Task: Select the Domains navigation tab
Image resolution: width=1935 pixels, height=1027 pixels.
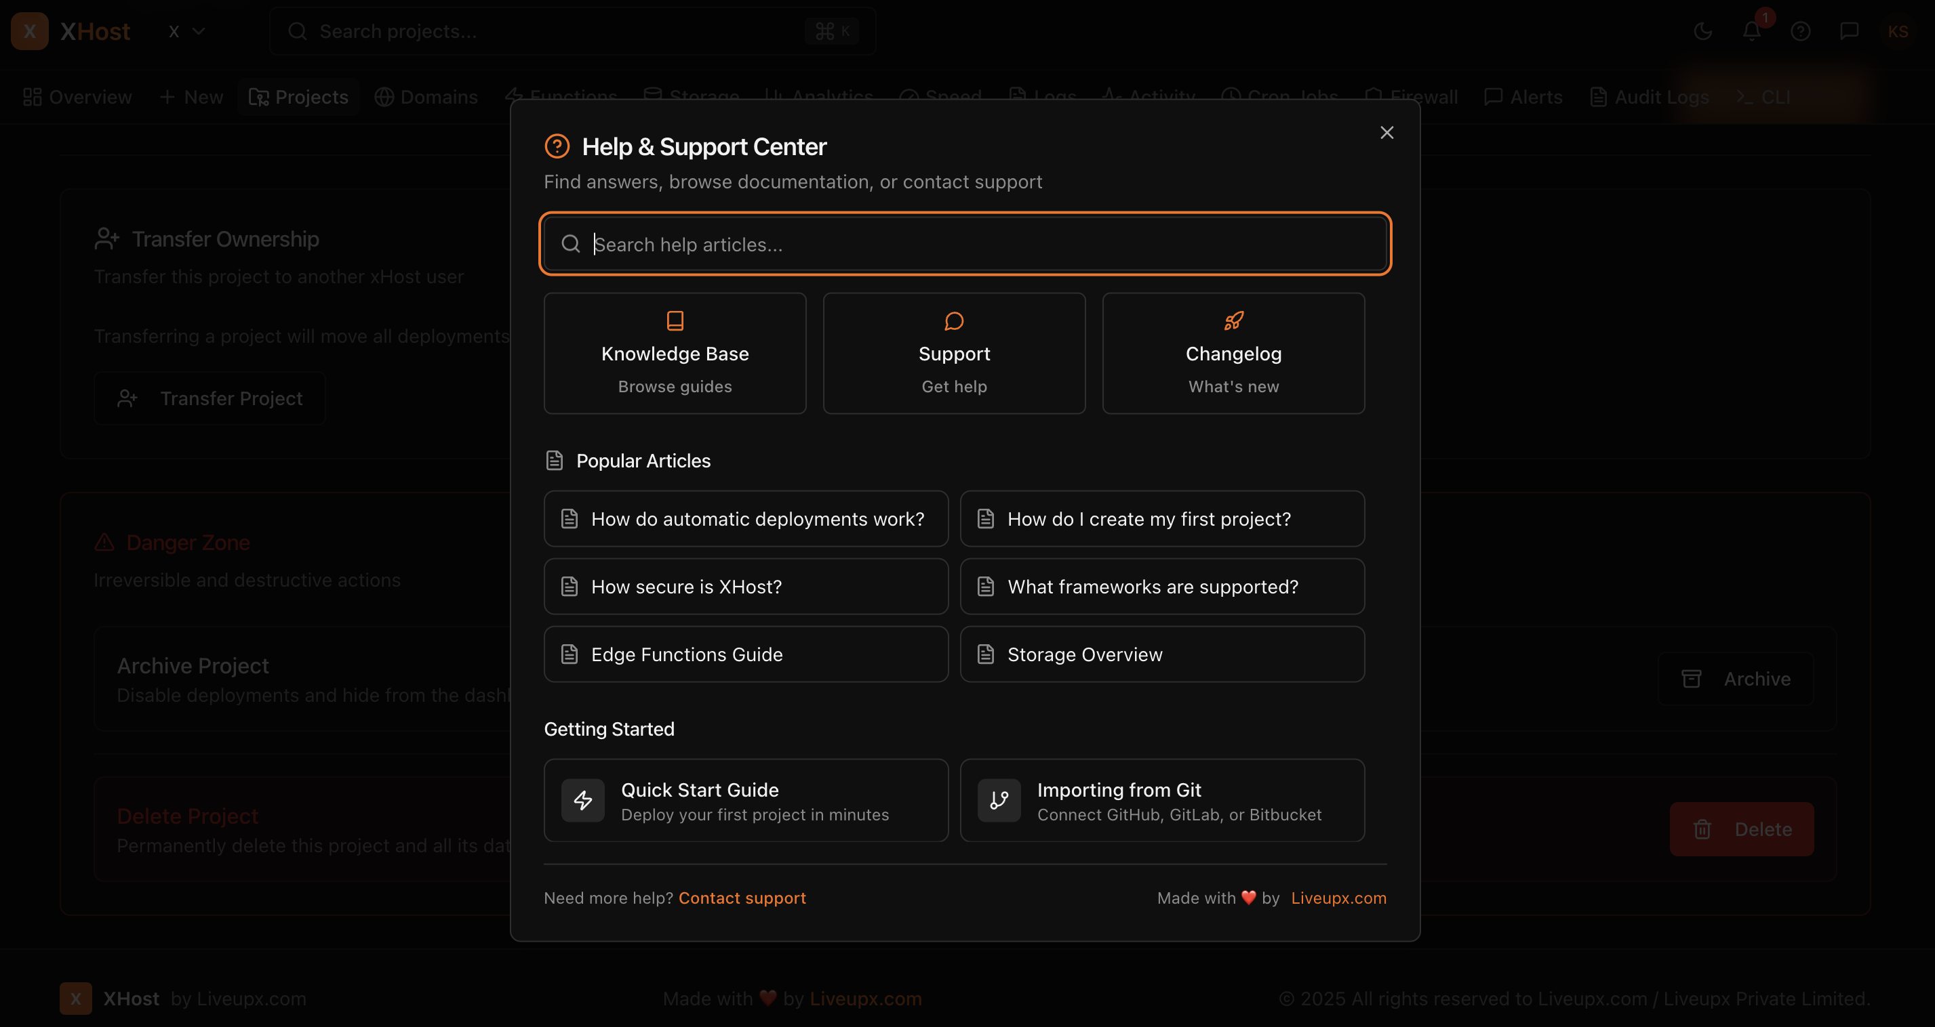Action: [426, 96]
